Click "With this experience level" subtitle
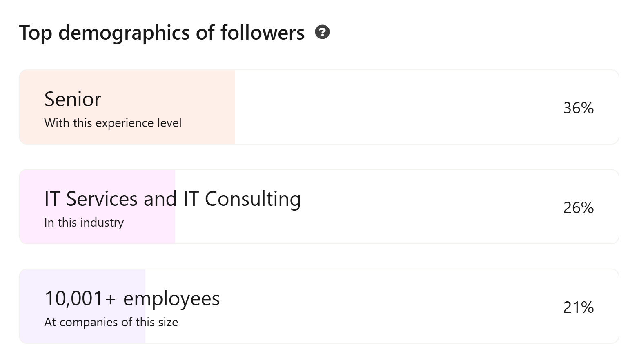The width and height of the screenshot is (639, 356). point(113,123)
